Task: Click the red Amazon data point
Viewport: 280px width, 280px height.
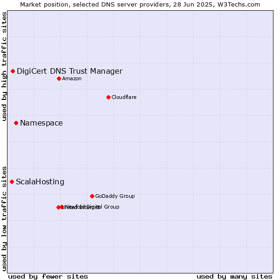Action: (x=59, y=78)
